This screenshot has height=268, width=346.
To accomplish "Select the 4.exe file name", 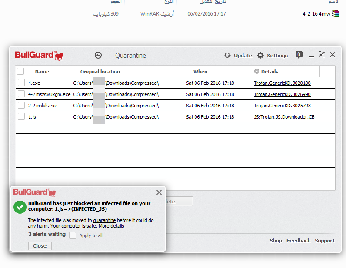I will 34,83.
